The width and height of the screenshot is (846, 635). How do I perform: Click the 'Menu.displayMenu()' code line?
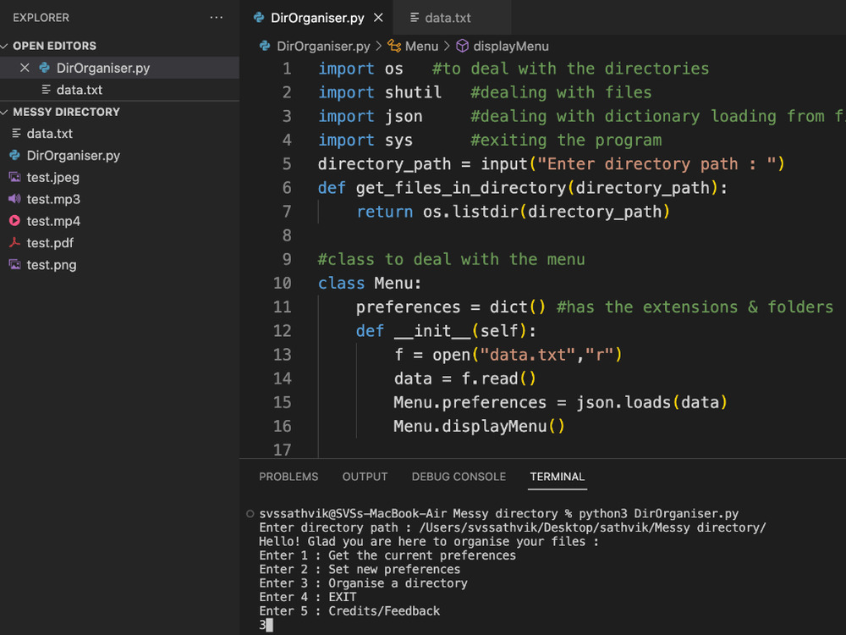coord(479,426)
